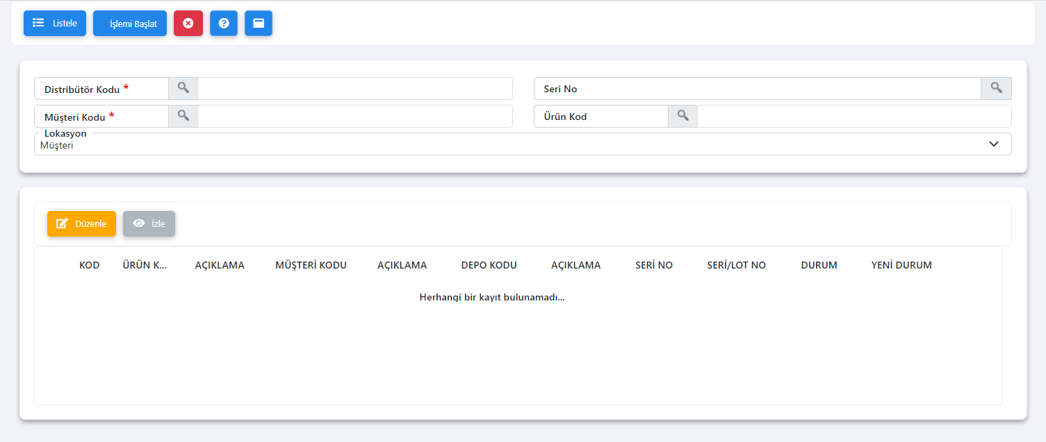The image size is (1046, 442).
Task: Click AÇIKLAMA header after ÜRÜN K...
Action: pos(220,265)
